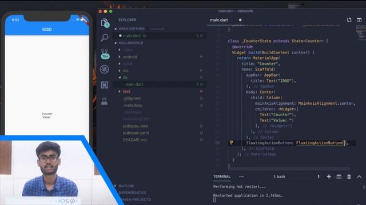Open the Extensions view icon

click(104, 85)
